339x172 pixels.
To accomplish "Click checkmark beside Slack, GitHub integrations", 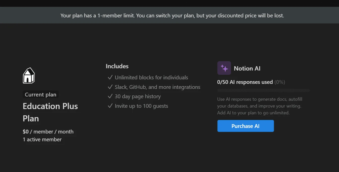I will pos(110,87).
